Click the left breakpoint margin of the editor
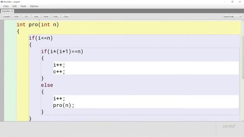This screenshot has width=244, height=137. click(x=2, y=71)
